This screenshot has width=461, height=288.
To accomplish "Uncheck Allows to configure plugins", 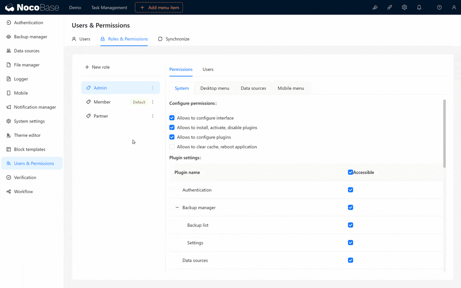I will 172,137.
